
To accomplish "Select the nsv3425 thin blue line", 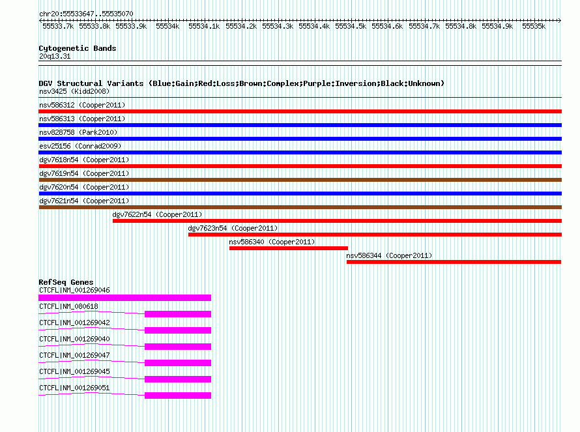I will pos(300,98).
